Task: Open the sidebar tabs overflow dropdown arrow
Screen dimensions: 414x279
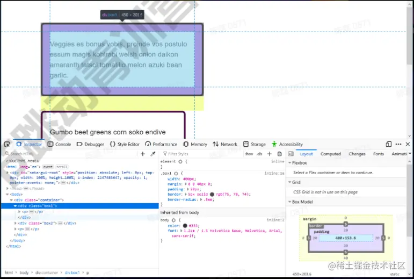Action: click(410, 154)
